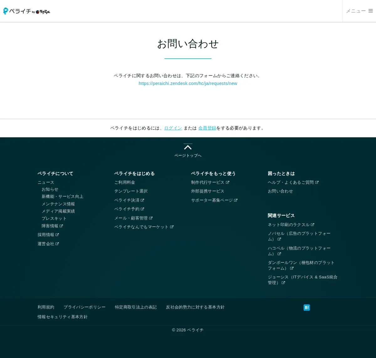Open ご利用料金 in the footer
This screenshot has width=376, height=358.
tap(125, 182)
